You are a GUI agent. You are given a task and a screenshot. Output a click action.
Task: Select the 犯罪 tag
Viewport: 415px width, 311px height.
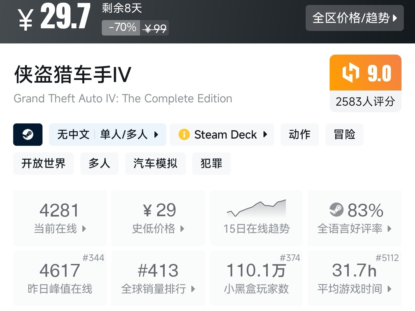(x=211, y=164)
